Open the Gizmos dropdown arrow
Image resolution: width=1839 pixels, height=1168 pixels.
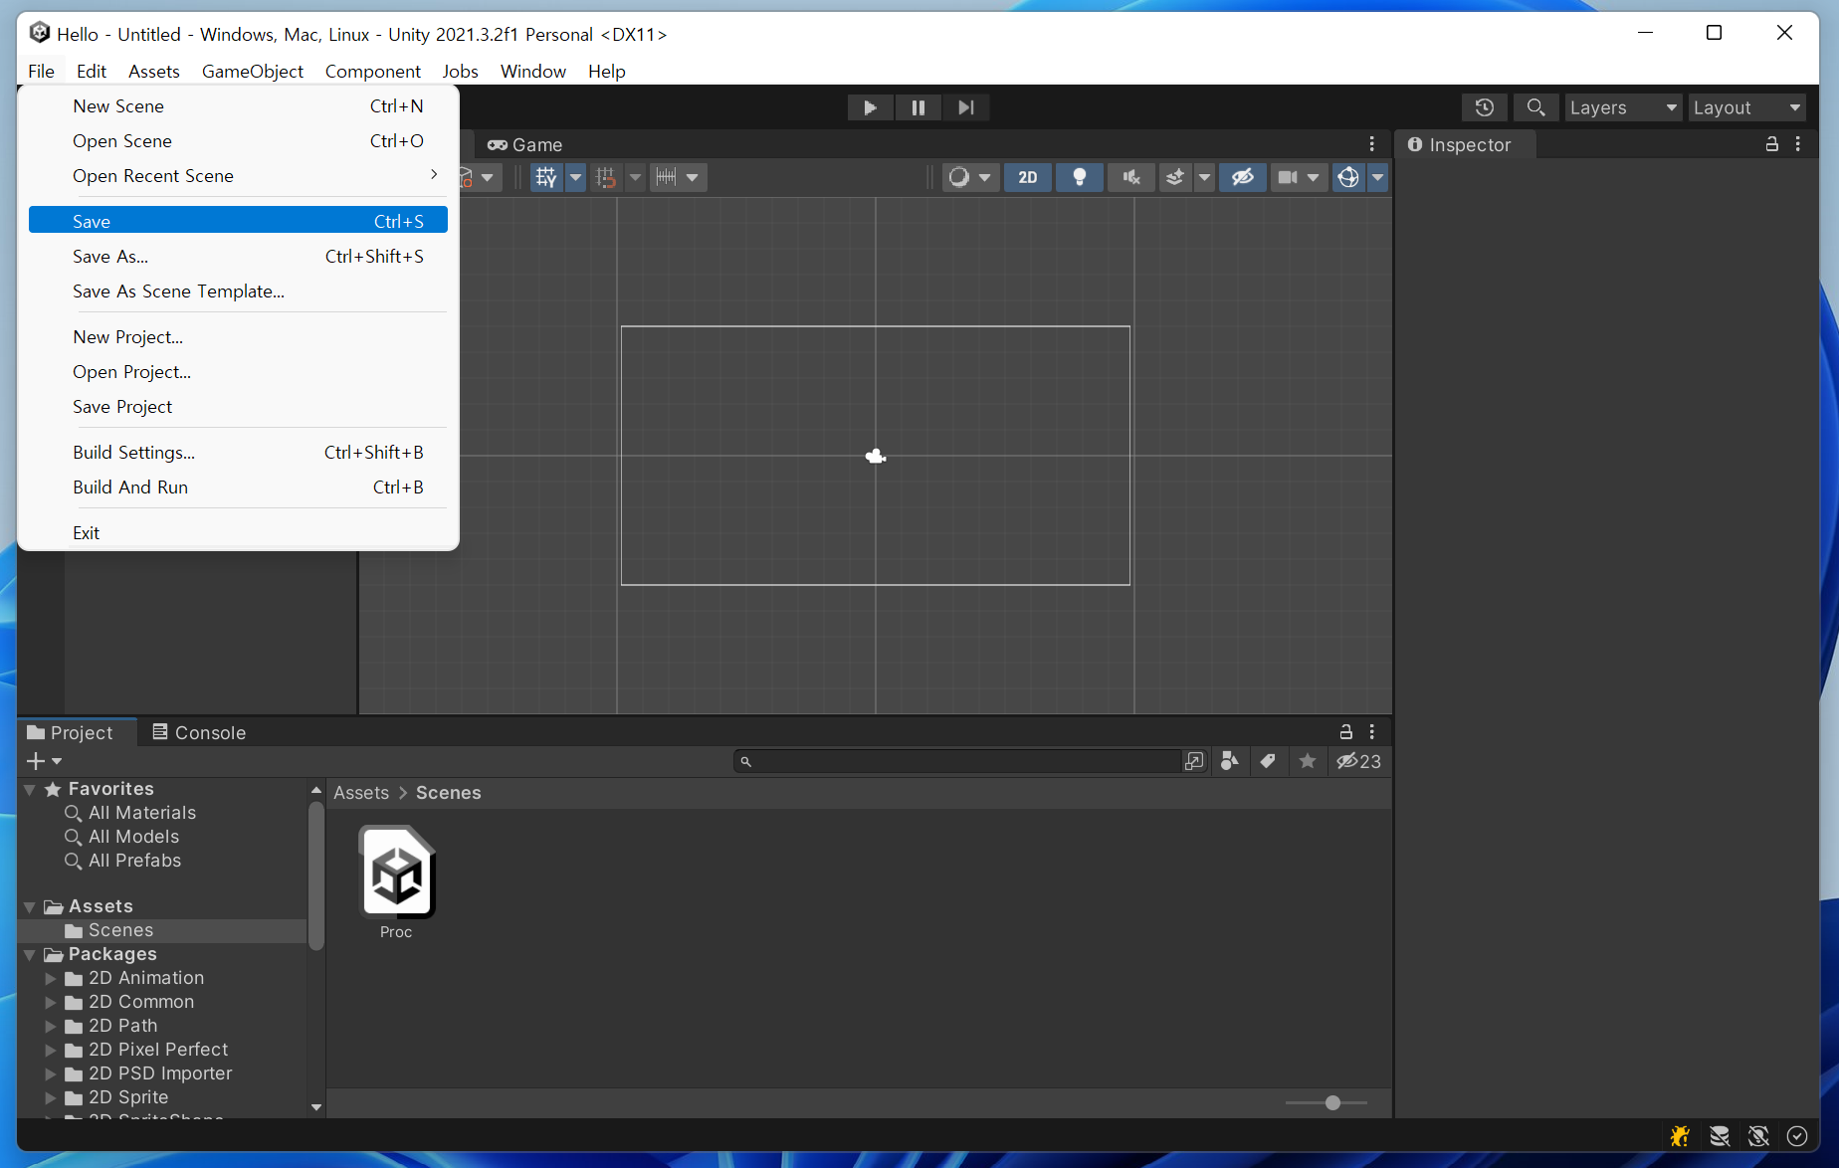1377,177
